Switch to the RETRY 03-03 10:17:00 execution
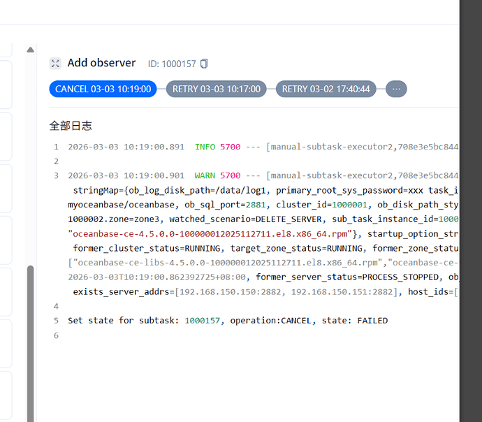This screenshot has height=422, width=482. (x=216, y=89)
